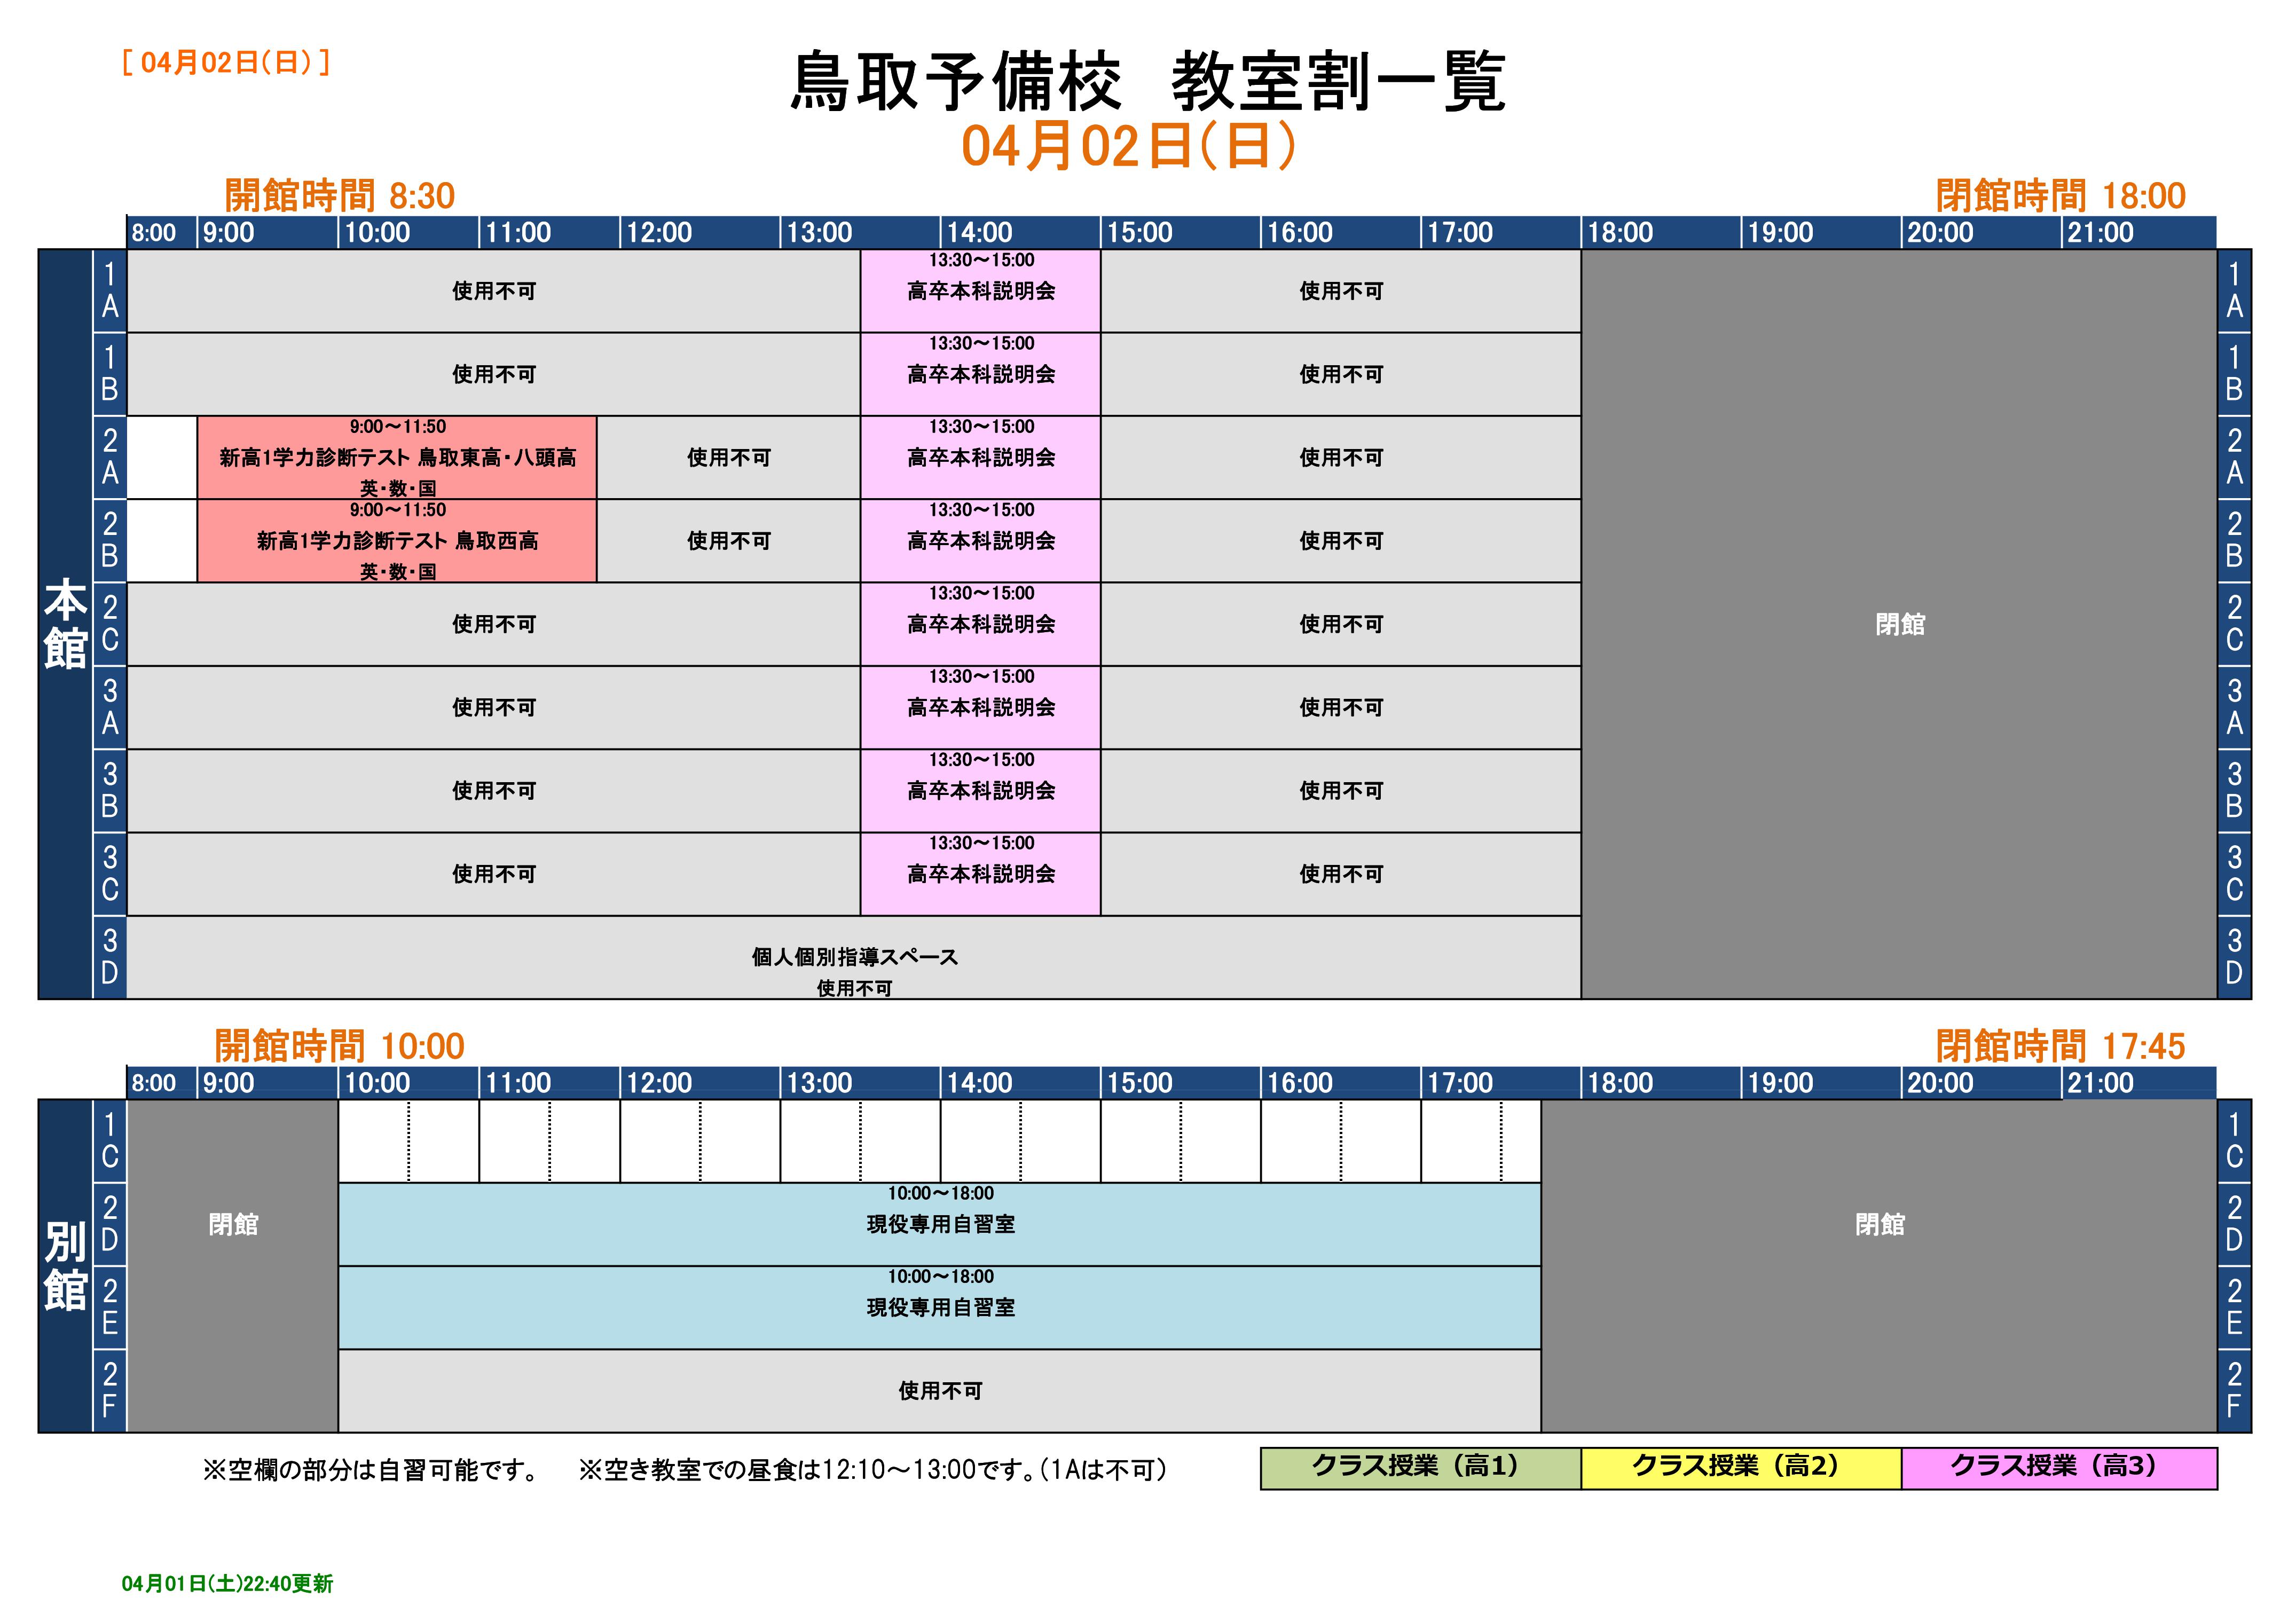2296x1622 pixels.
Task: Select the green クラス授業(高1) legend swatch
Action: (1420, 1468)
